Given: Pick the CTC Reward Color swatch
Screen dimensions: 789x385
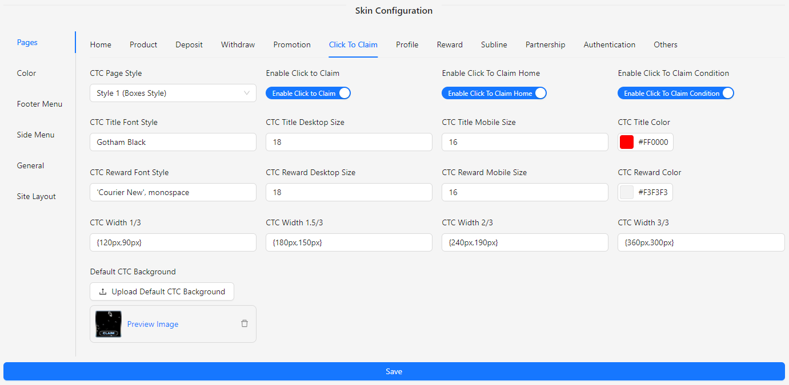Looking at the screenshot, I should (627, 192).
